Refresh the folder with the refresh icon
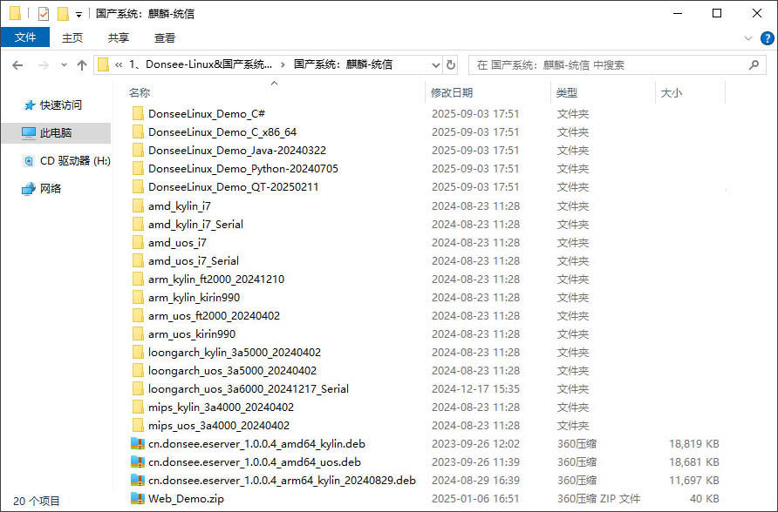The image size is (778, 512). click(x=451, y=64)
